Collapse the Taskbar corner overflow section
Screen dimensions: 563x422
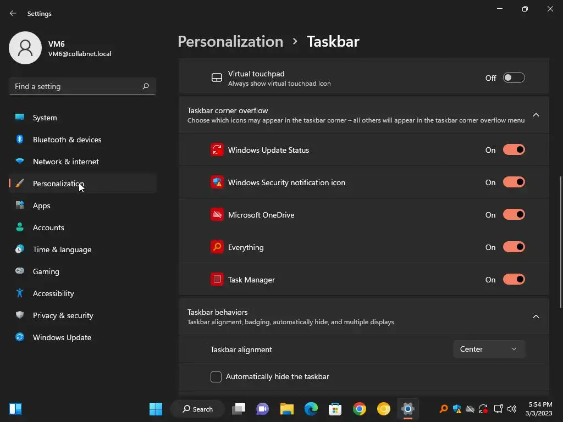536,115
